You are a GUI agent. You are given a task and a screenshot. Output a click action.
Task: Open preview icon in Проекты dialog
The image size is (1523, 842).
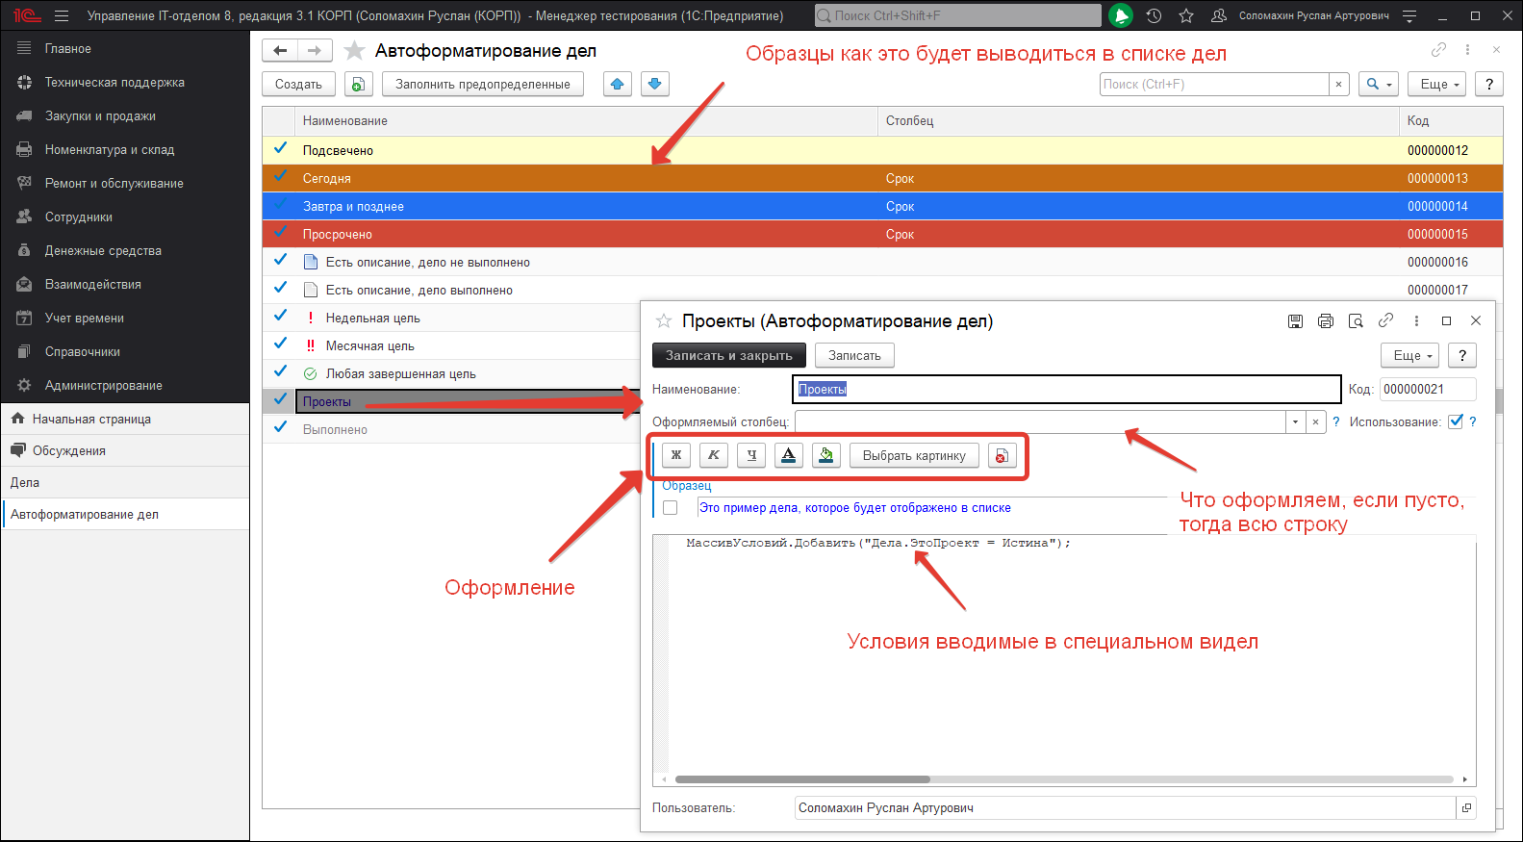tap(1356, 321)
